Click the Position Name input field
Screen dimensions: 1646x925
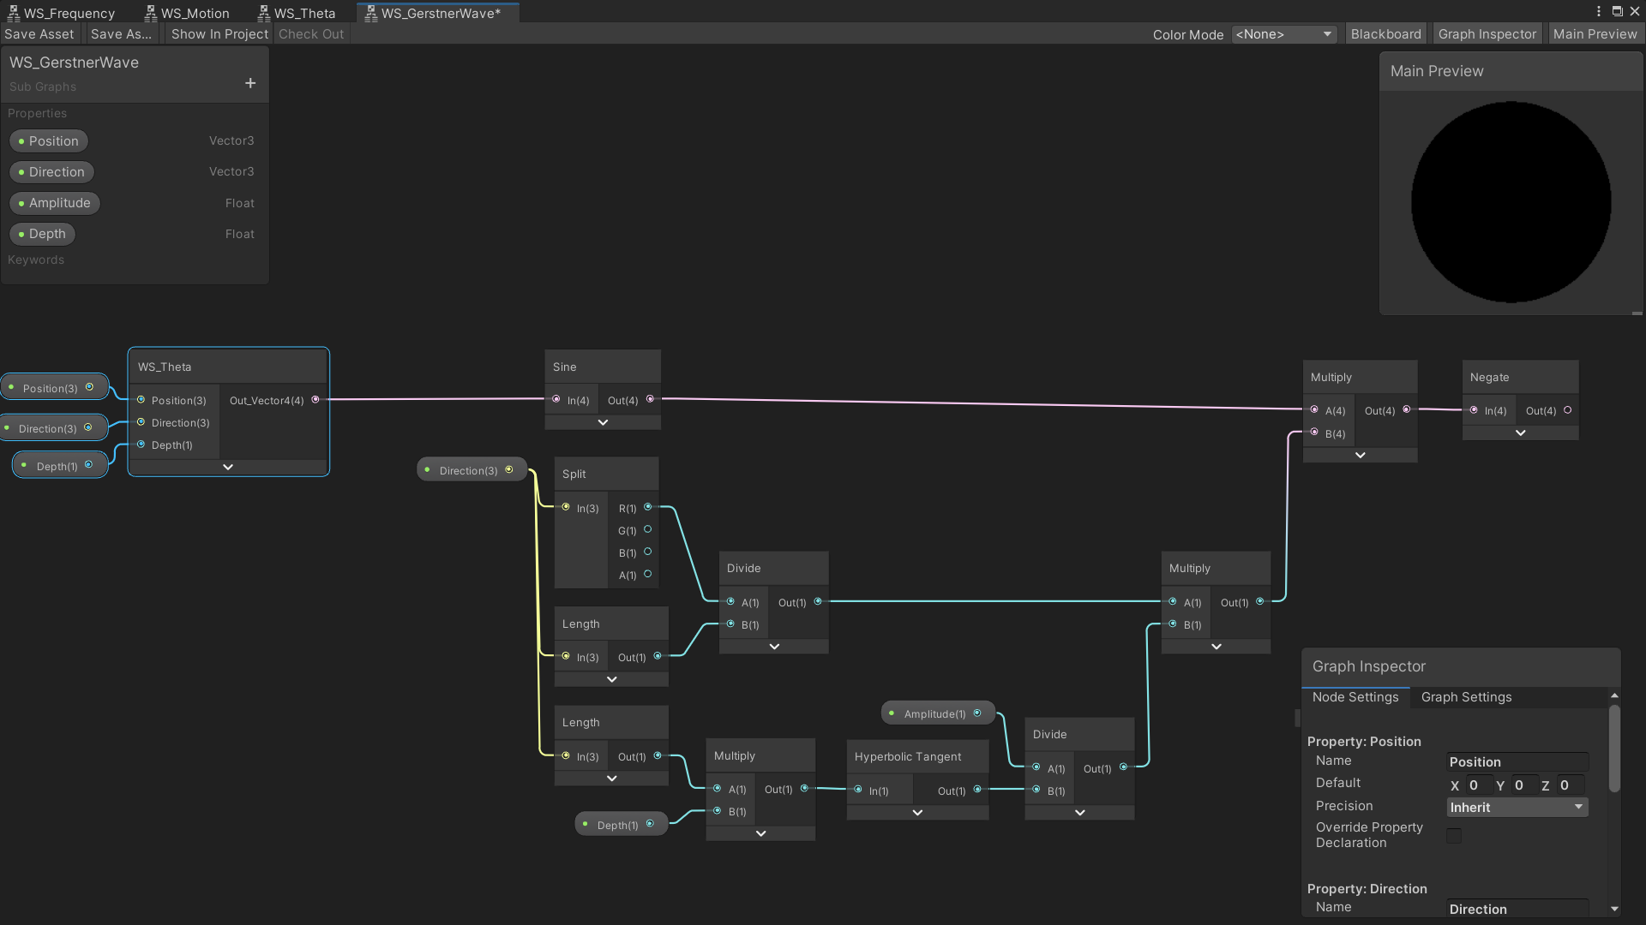point(1517,762)
